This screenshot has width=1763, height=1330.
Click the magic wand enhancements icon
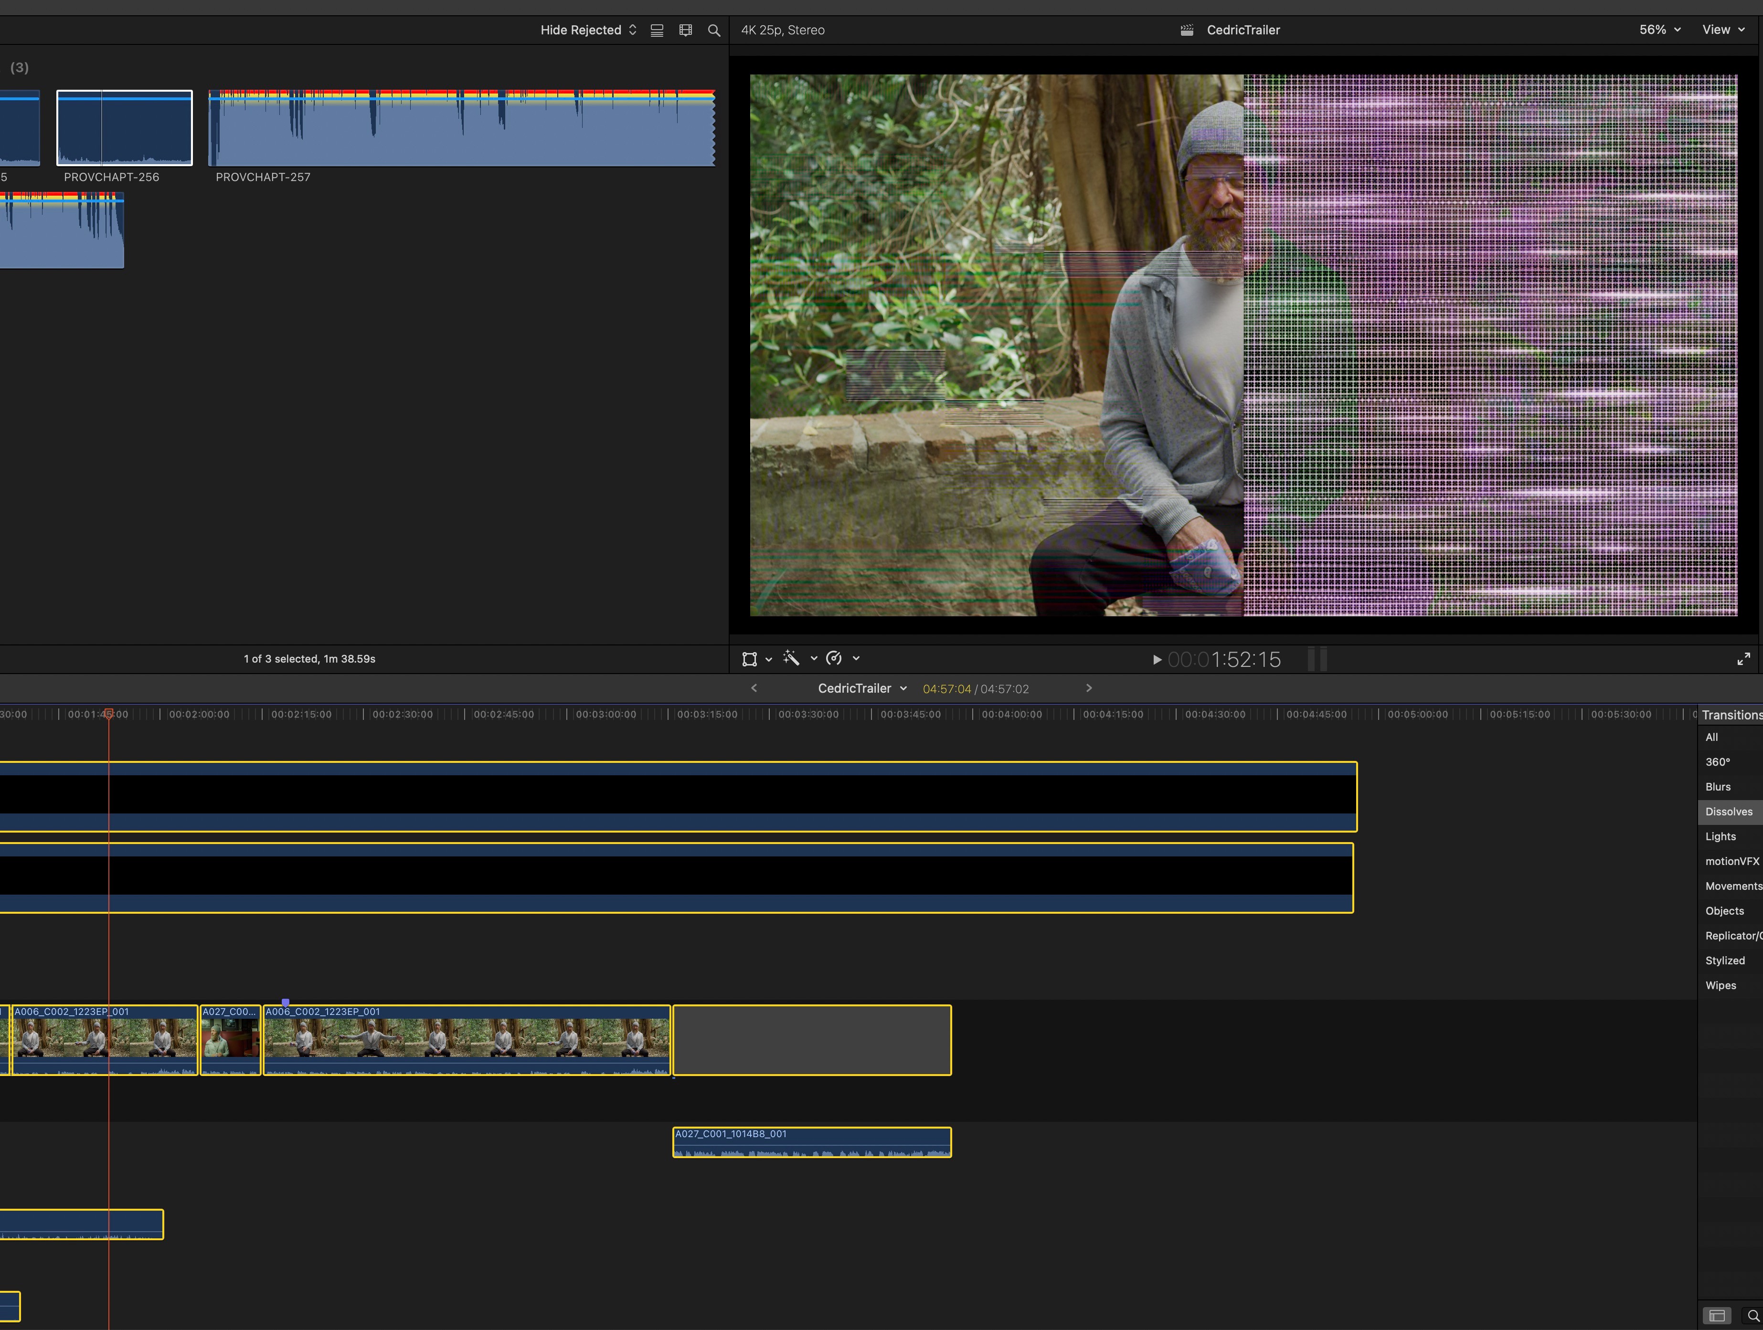point(791,658)
